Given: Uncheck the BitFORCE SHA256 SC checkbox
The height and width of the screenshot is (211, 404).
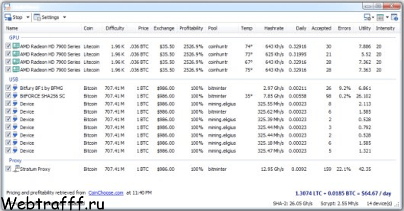Looking at the screenshot, I should 8,96.
